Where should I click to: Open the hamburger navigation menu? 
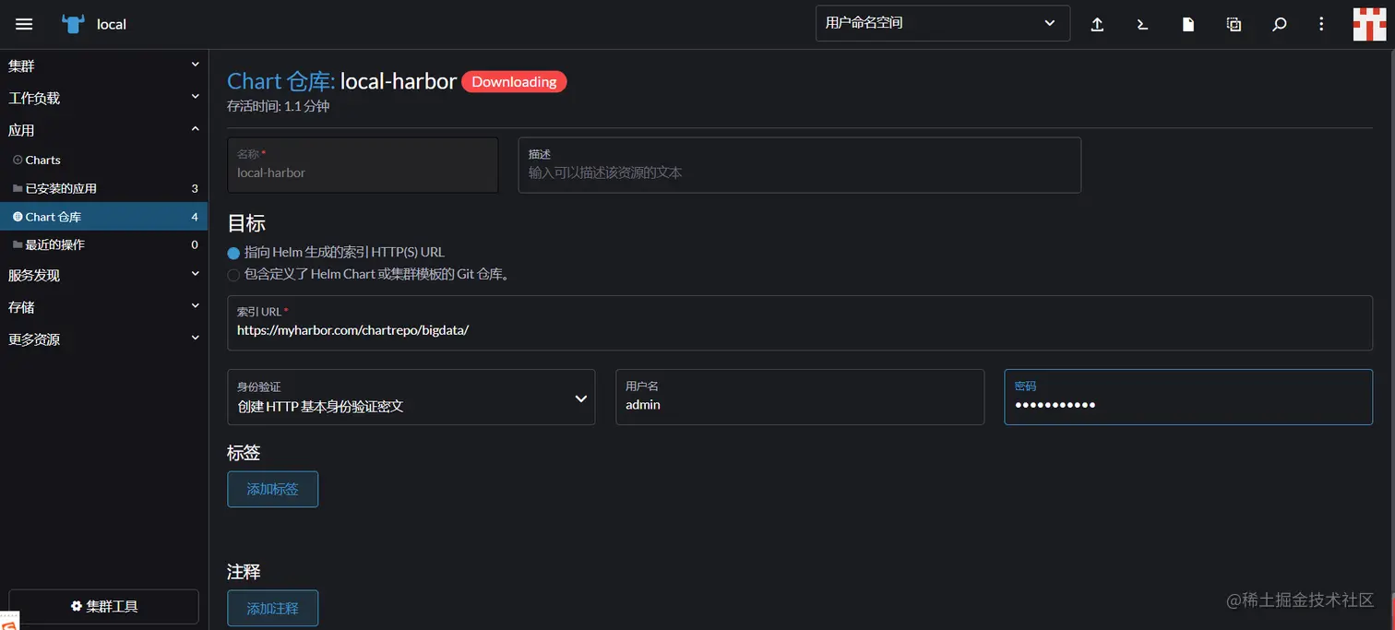click(x=24, y=24)
